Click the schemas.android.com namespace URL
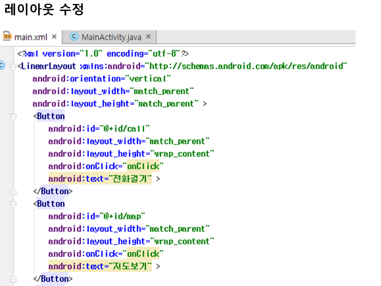Image resolution: width=381 pixels, height=286 pixels. click(x=246, y=66)
